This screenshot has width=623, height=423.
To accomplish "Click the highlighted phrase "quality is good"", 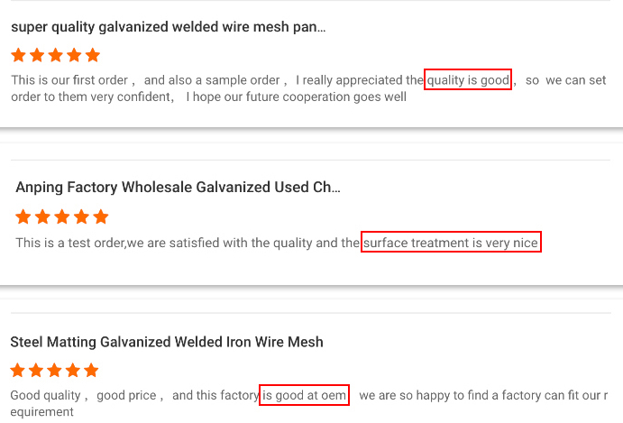I will [x=468, y=79].
